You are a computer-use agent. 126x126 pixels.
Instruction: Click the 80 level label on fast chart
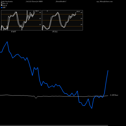tap(40, 12)
